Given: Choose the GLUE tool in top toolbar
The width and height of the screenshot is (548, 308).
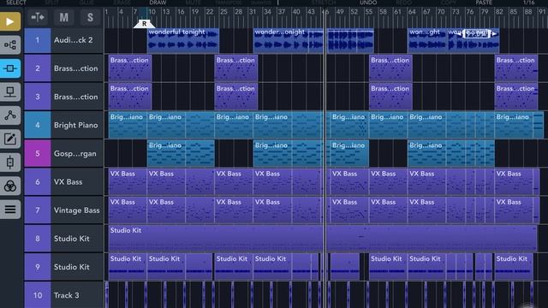Looking at the screenshot, I should 86,3.
